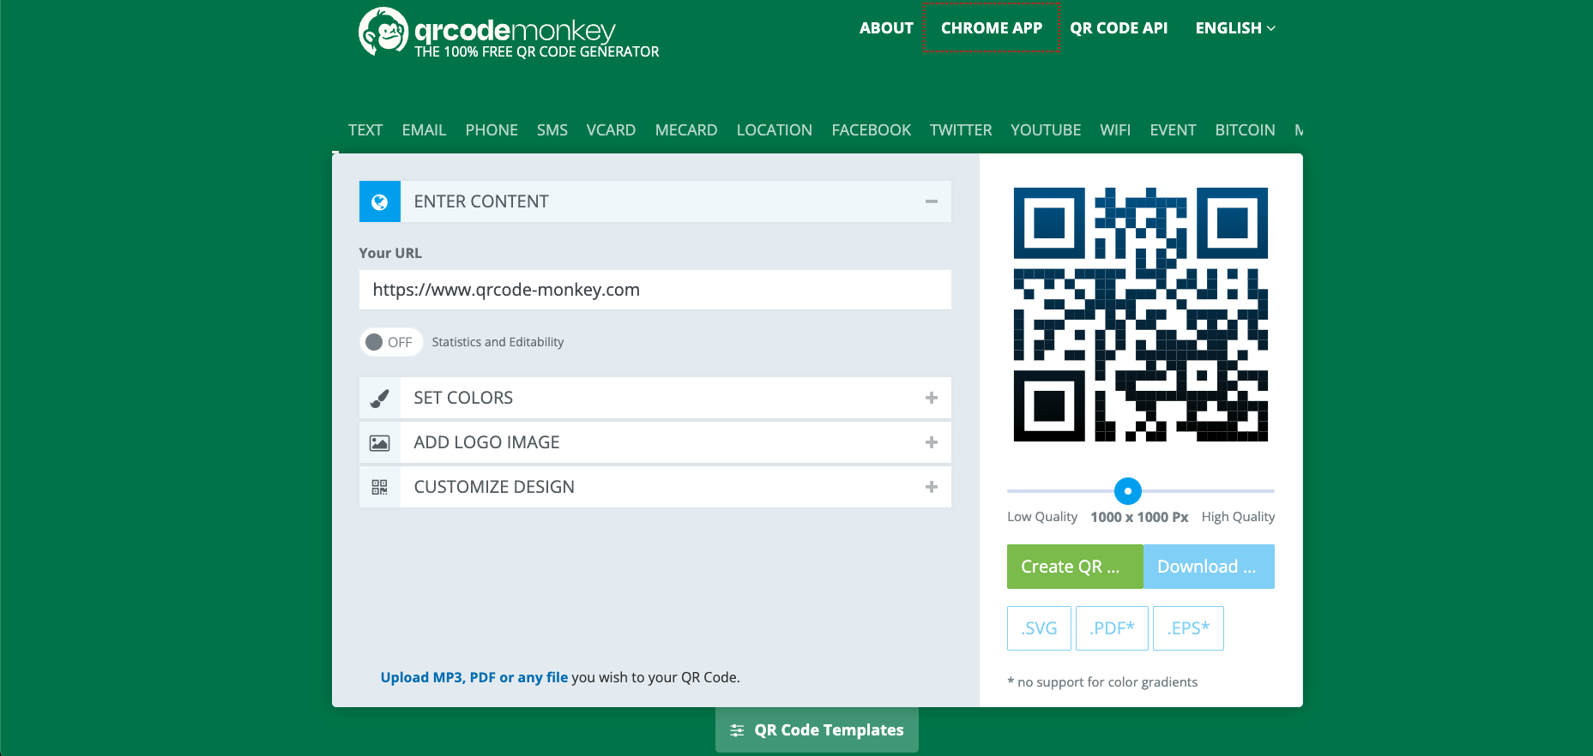Click the Add Logo Image section title
This screenshot has width=1593, height=756.
click(486, 442)
